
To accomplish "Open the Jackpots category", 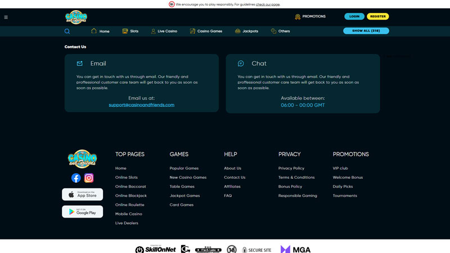I will click(246, 31).
